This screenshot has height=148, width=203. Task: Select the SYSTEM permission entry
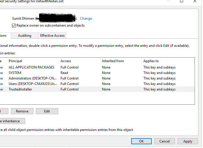click(15, 73)
